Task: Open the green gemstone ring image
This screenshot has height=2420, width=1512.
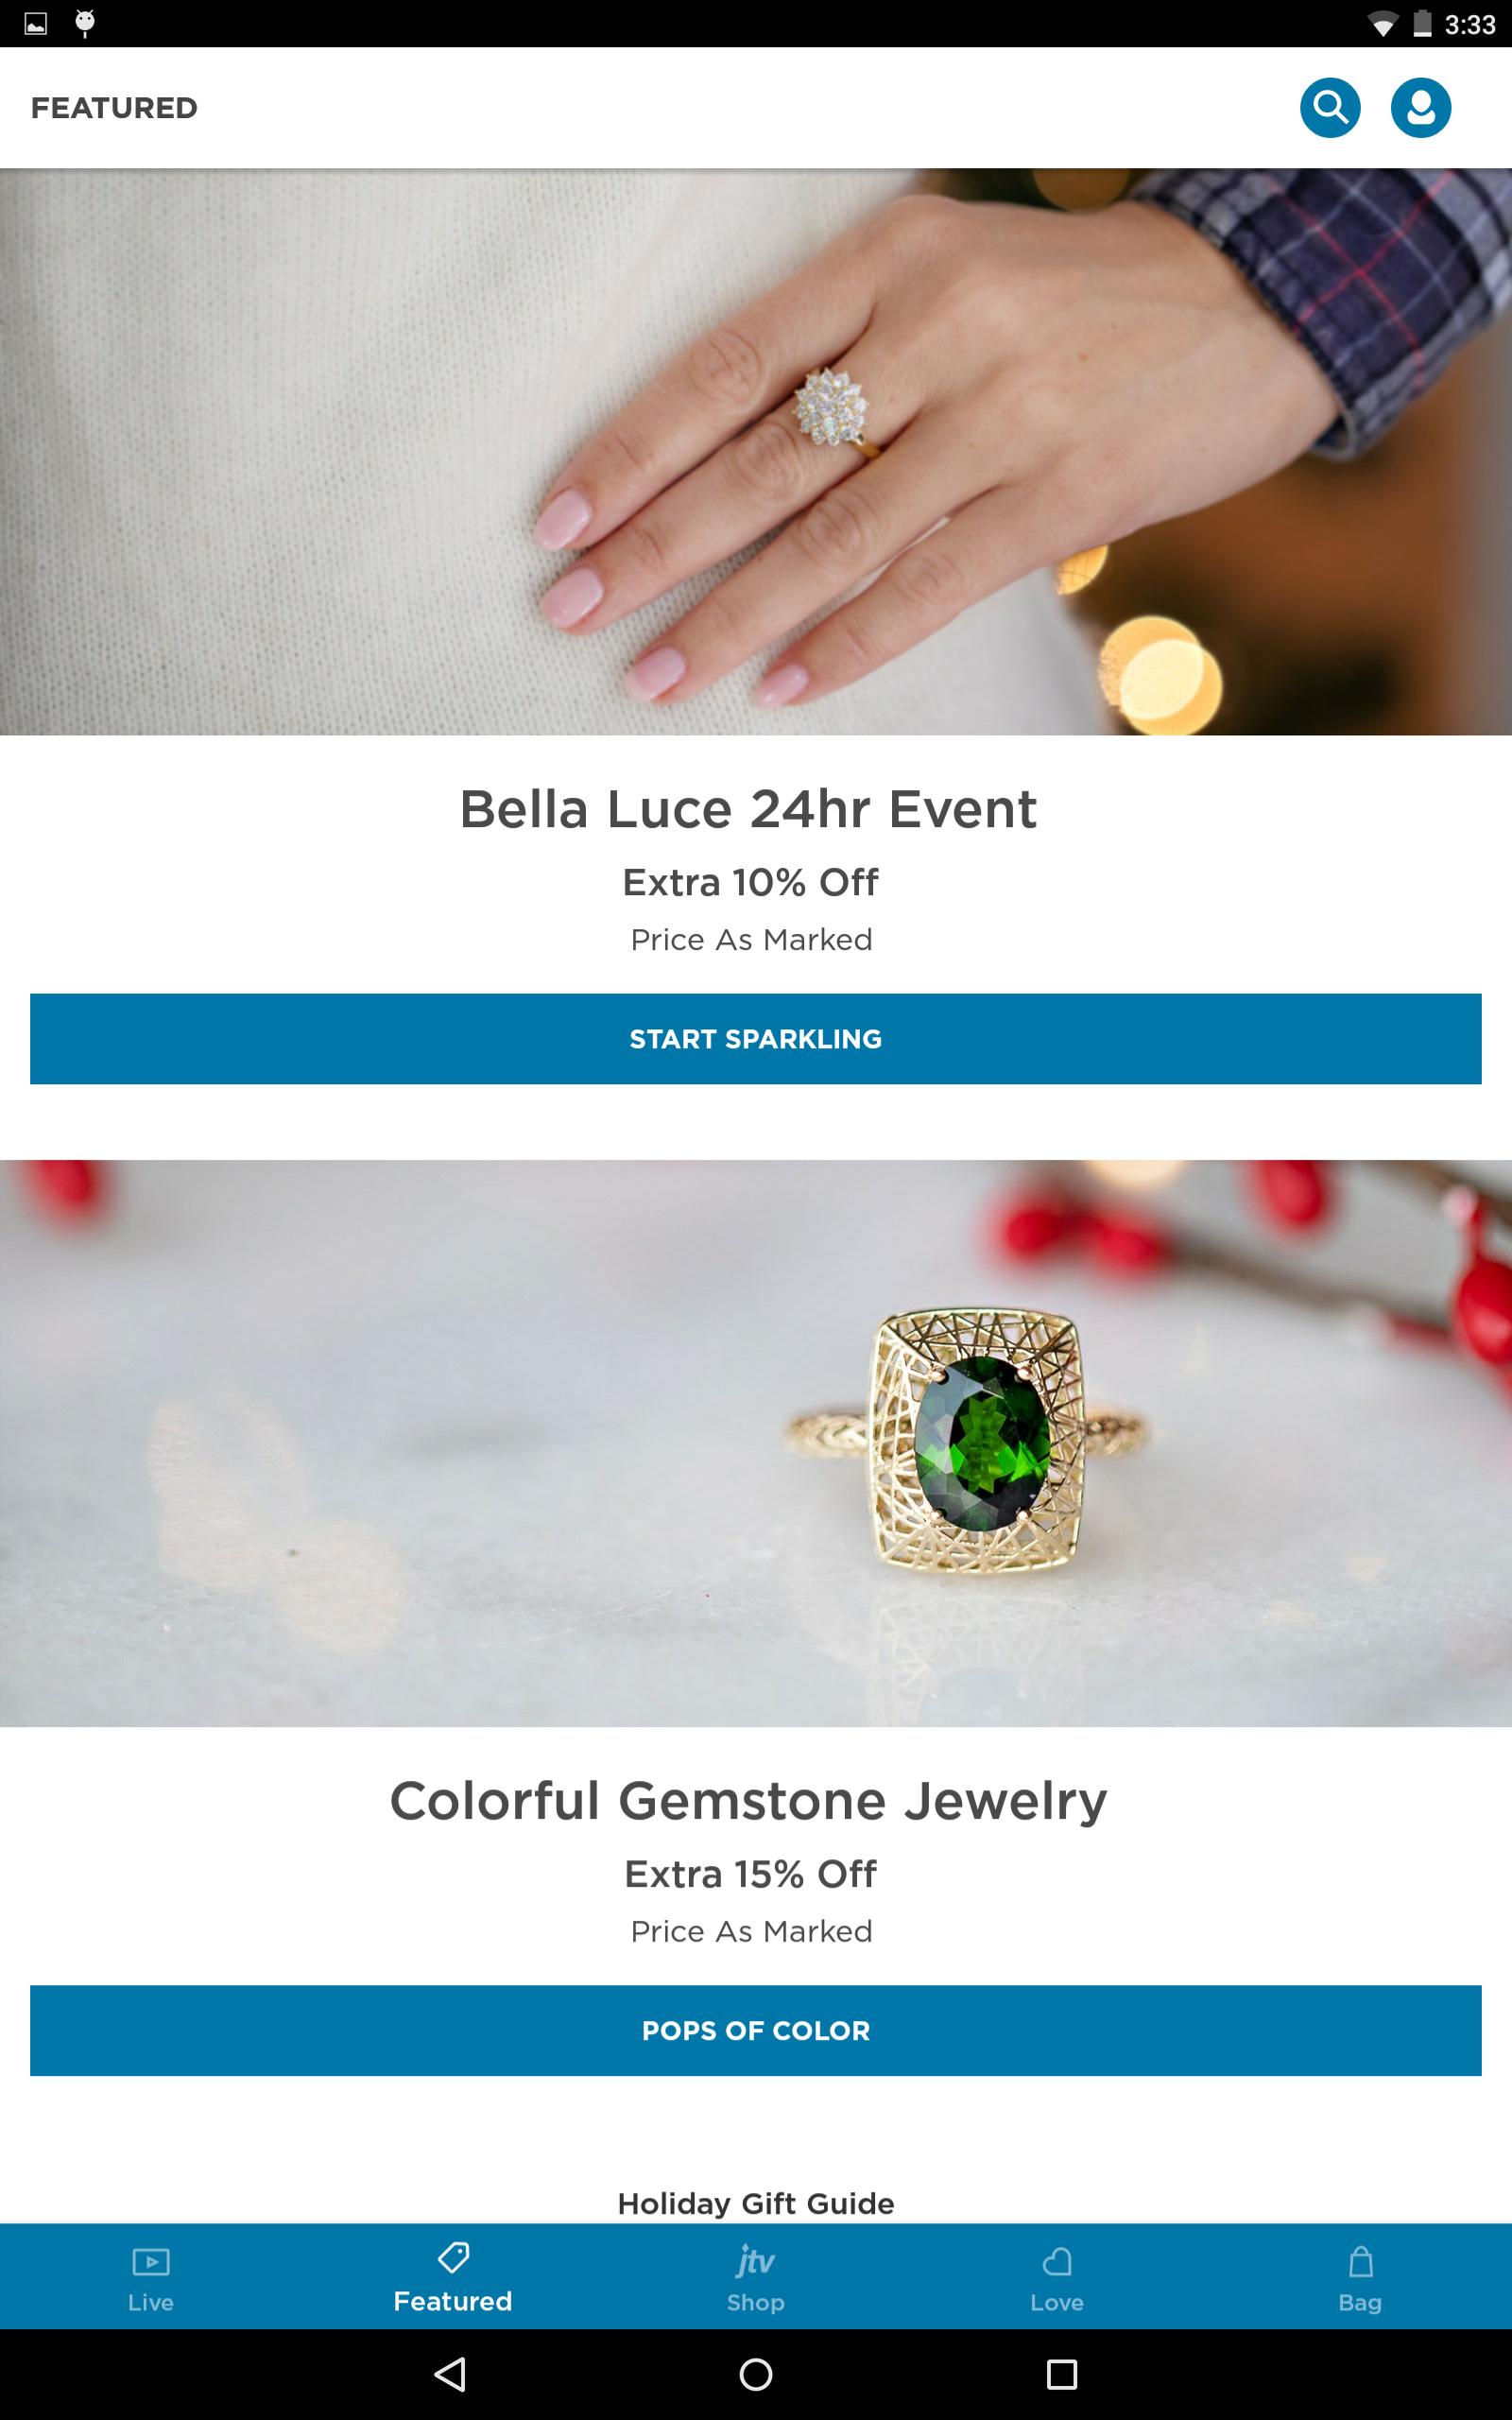Action: pyautogui.click(x=756, y=1443)
